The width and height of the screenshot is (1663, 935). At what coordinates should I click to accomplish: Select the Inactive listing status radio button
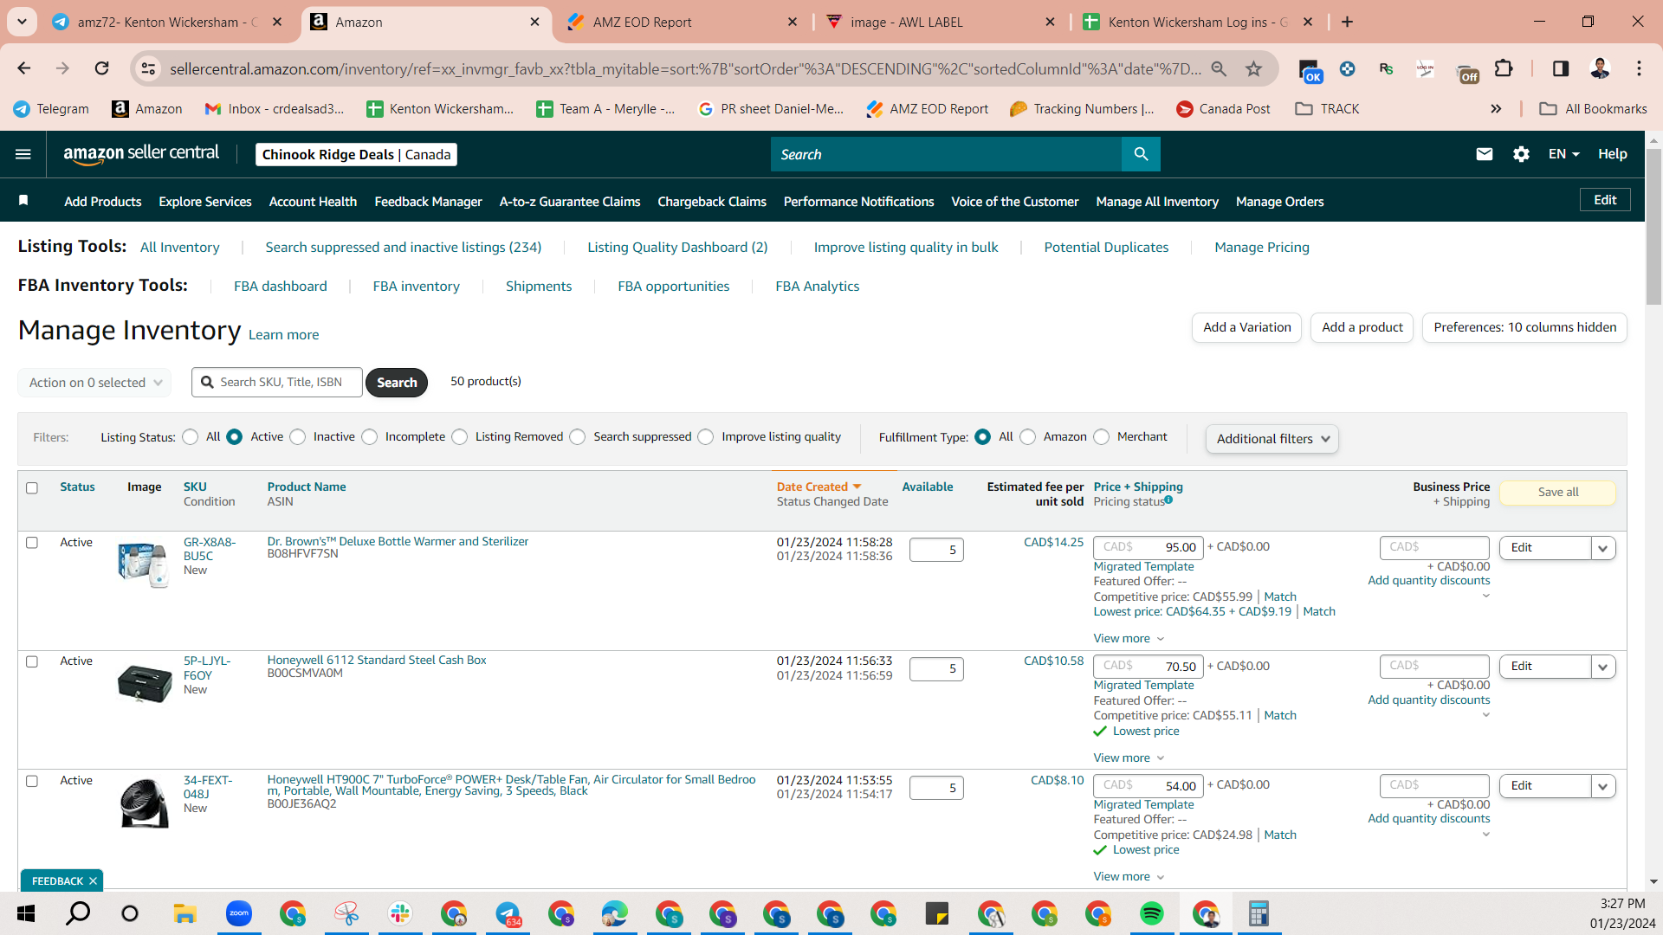[x=298, y=437]
